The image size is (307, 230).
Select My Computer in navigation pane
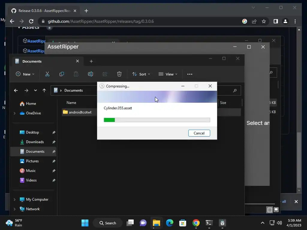[x=37, y=199]
